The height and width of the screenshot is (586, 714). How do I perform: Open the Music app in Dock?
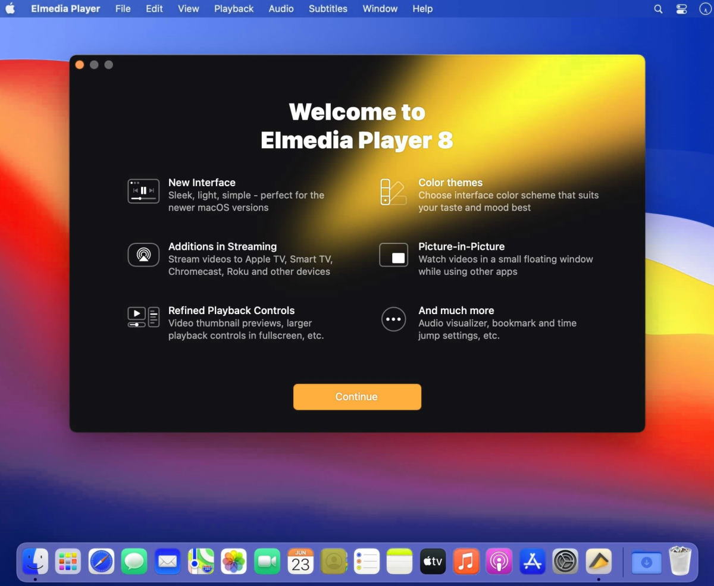[x=466, y=561]
